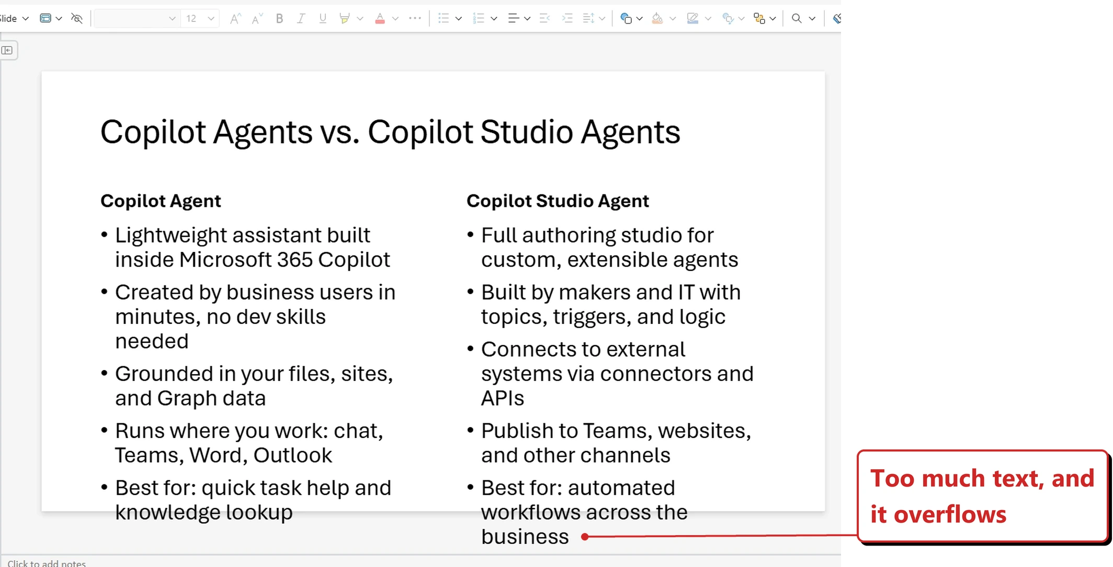Click the 'Click to add notes' field
The image size is (1113, 567).
click(x=47, y=563)
